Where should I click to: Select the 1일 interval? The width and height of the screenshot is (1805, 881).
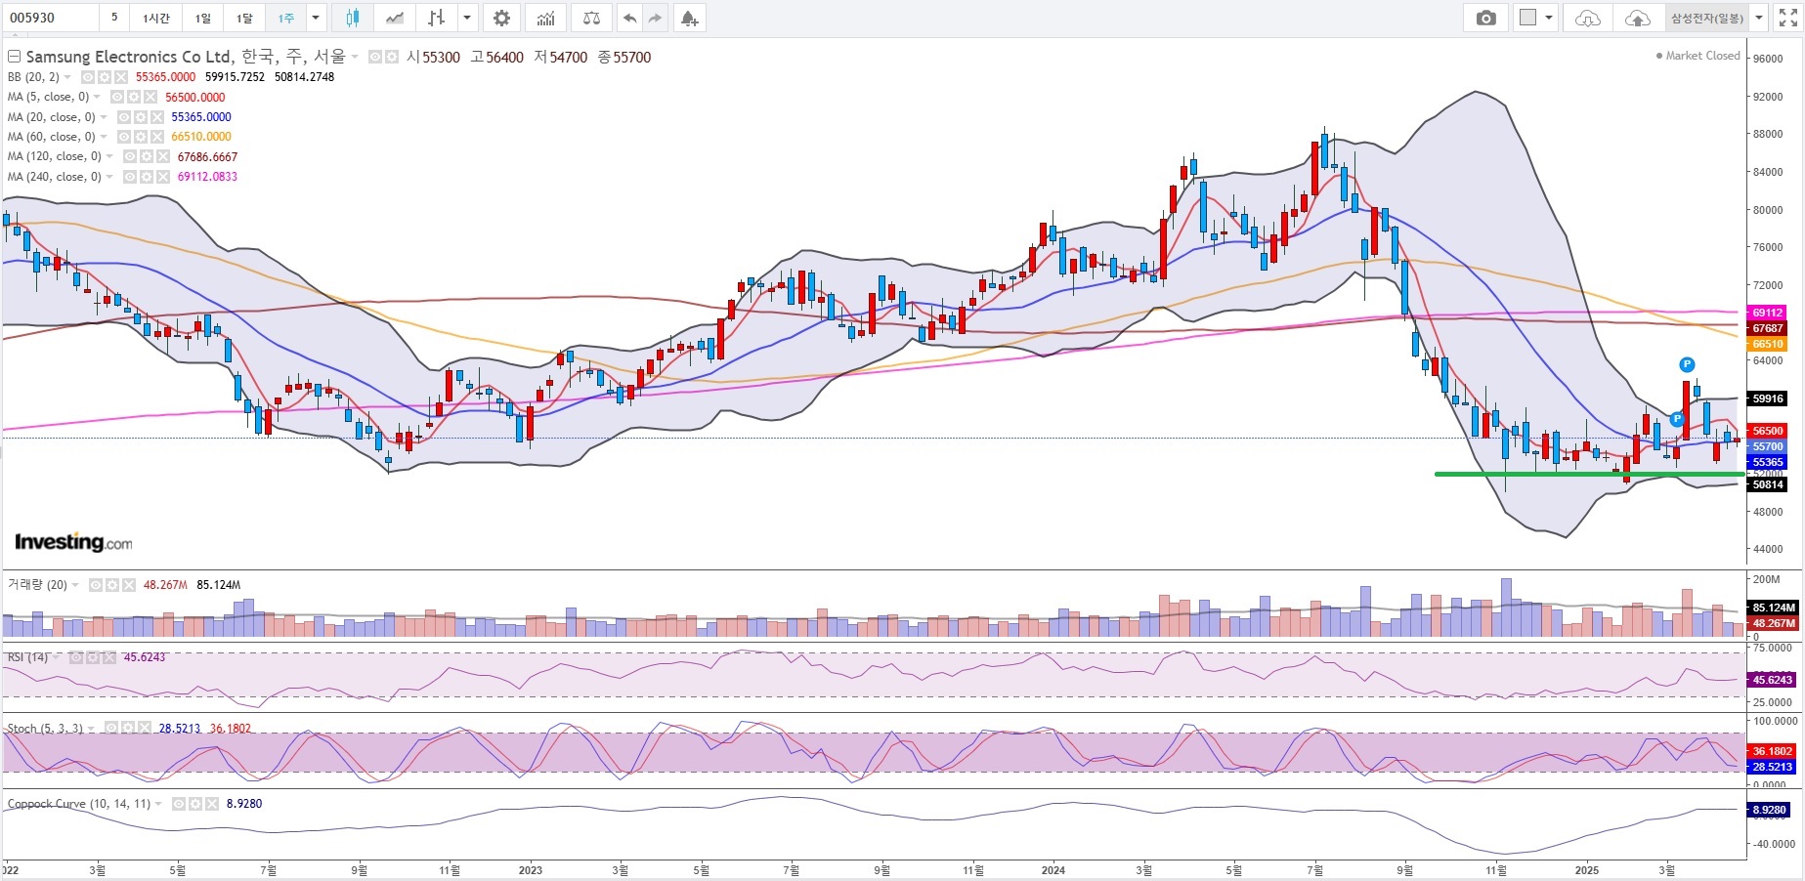(202, 18)
